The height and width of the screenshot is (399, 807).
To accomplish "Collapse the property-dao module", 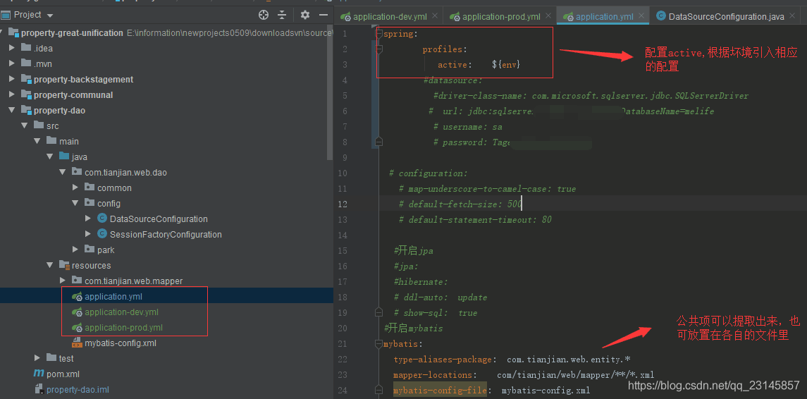I will [12, 110].
